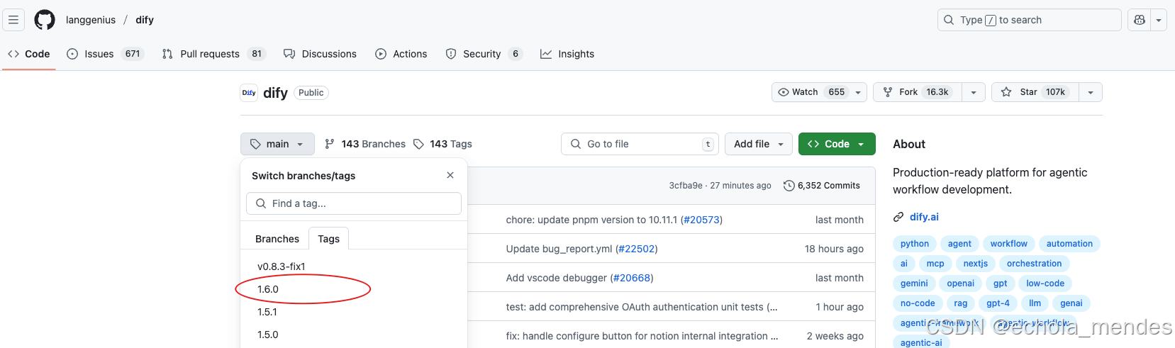Click the llm topic tag
This screenshot has width=1175, height=348.
click(1035, 303)
